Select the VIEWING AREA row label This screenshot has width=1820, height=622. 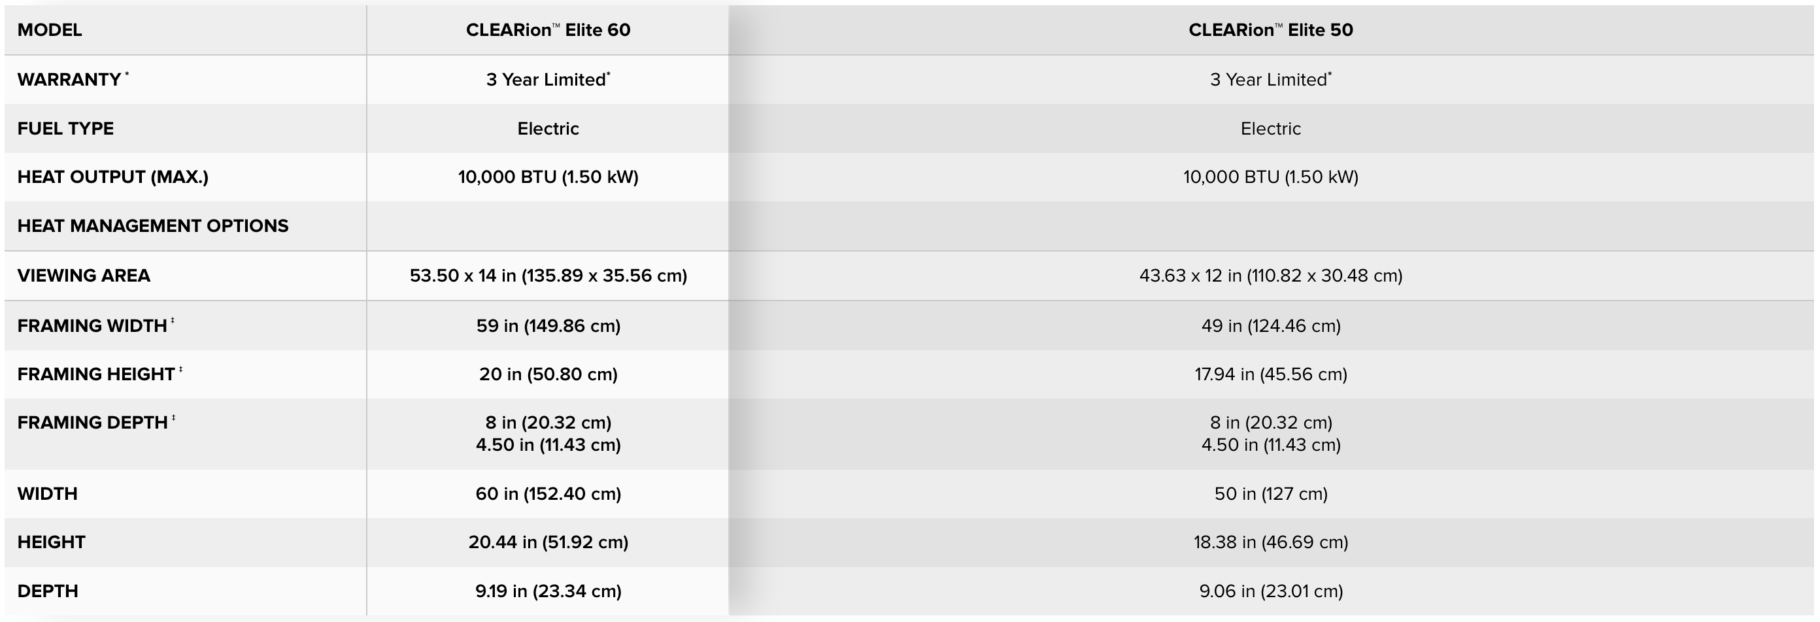click(84, 275)
